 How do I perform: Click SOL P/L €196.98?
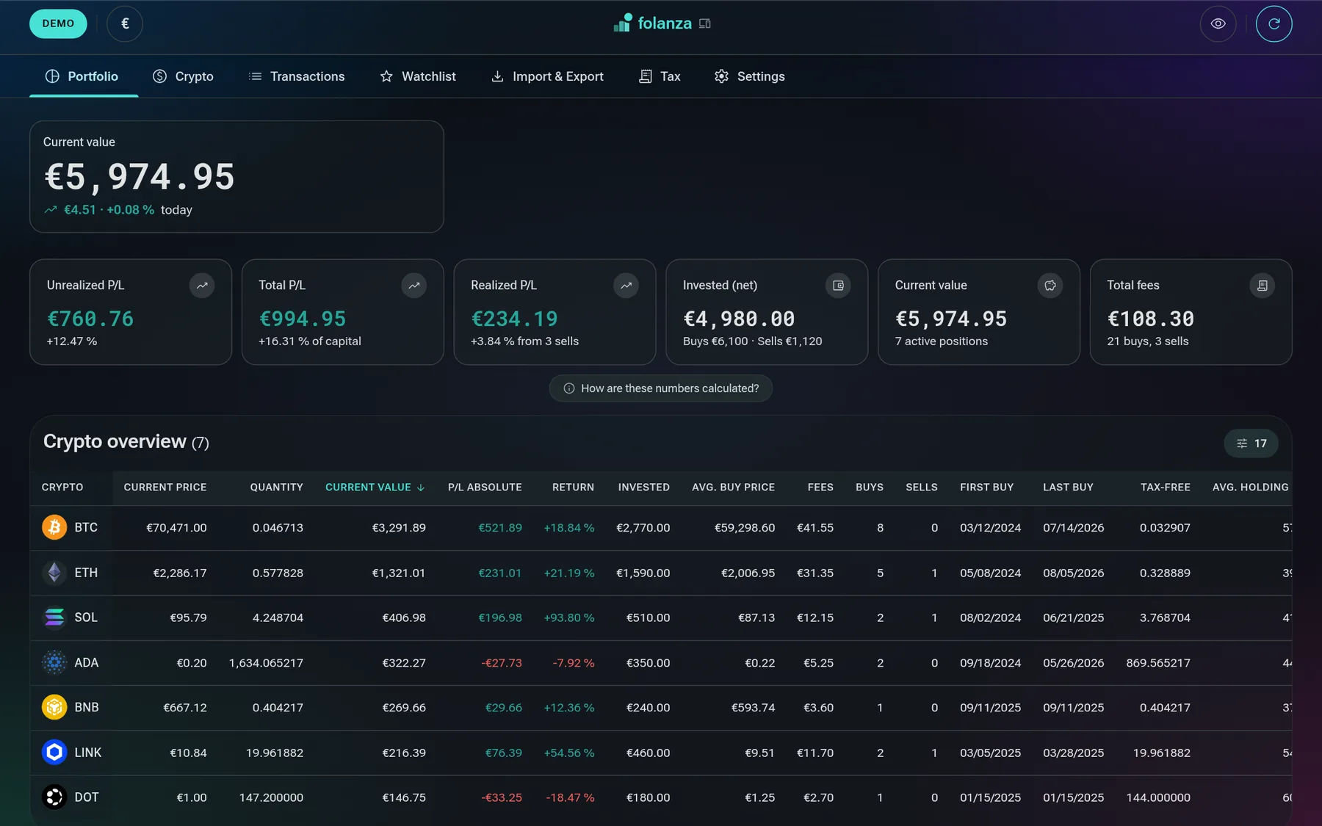pos(500,618)
